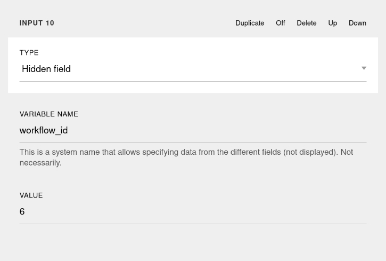Click the word necessarily in the help text
This screenshot has height=261, width=386.
click(40, 163)
